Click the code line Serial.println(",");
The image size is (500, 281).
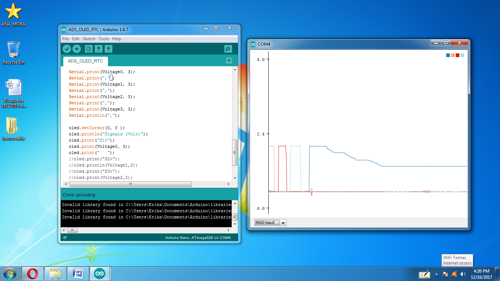[94, 115]
